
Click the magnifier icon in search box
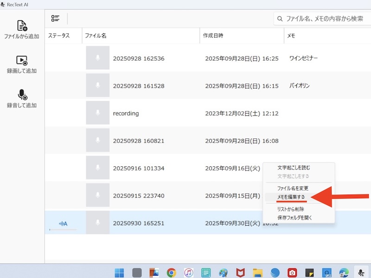(280, 19)
